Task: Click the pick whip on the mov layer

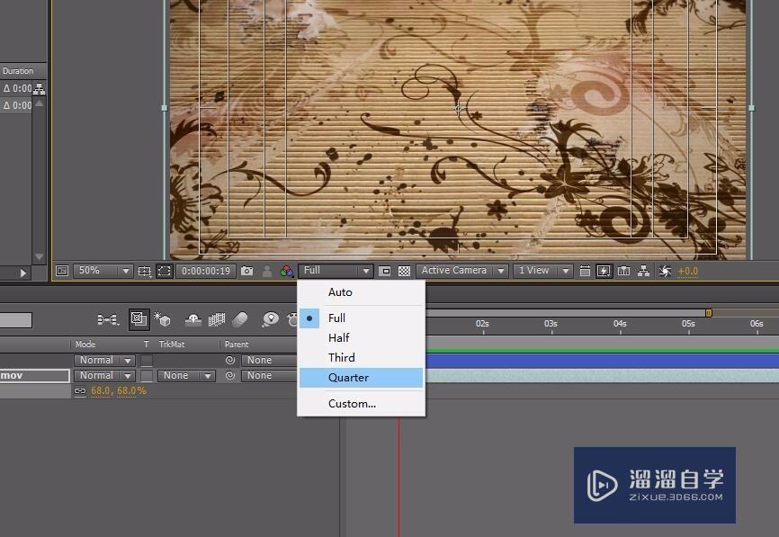Action: click(230, 376)
